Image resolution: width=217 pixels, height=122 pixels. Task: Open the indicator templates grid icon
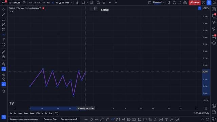point(92,3)
